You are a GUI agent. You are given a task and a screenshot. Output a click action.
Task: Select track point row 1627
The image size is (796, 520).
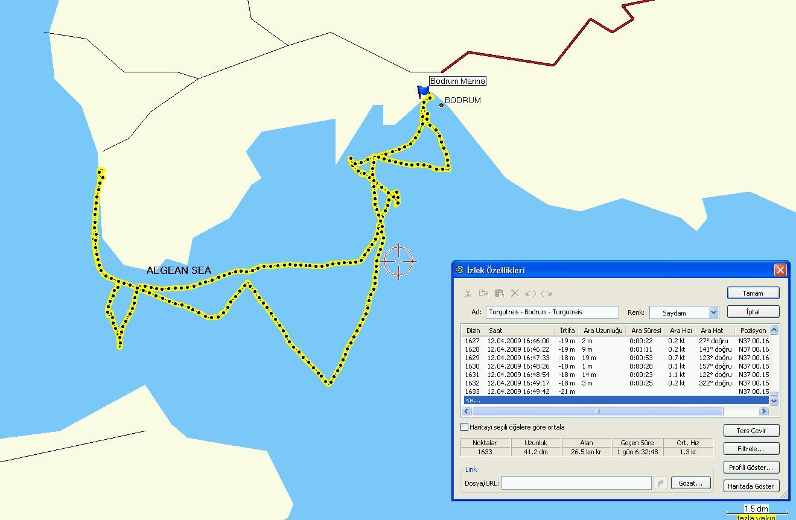point(616,341)
